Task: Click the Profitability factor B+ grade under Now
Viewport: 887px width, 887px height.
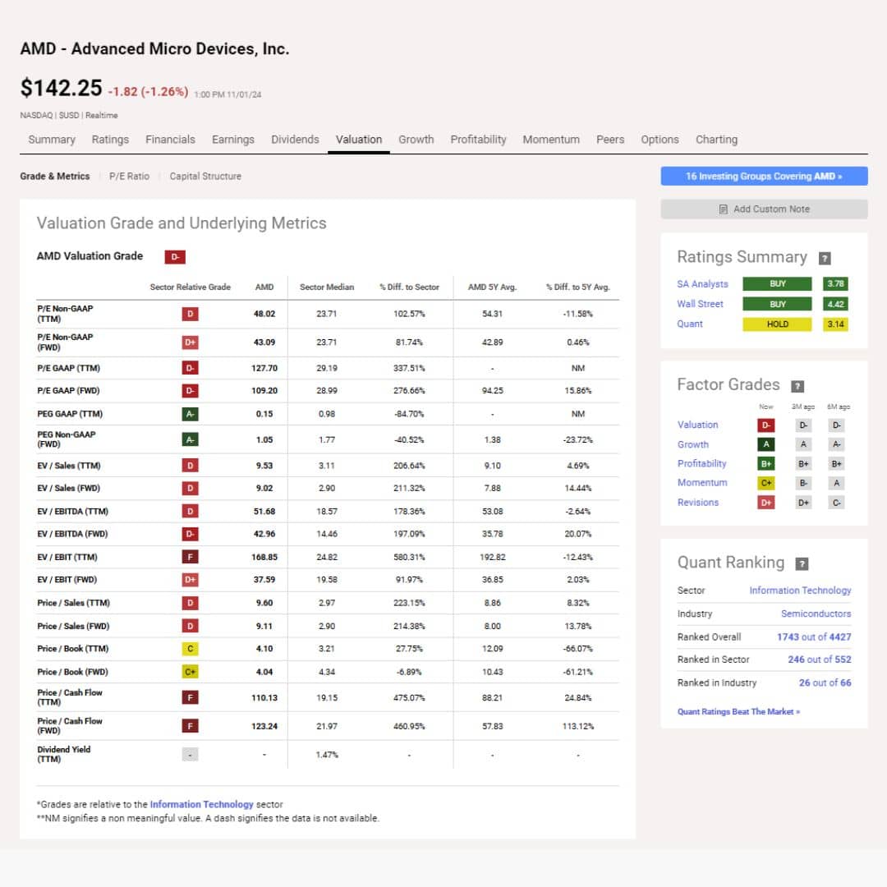Action: pos(766,464)
